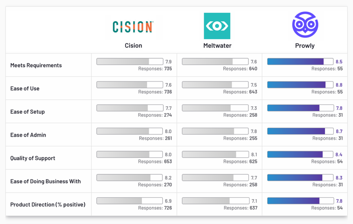Click Prowly's Meets Requirements 8.5 bar
Image resolution: width=353 pixels, height=224 pixels.
(x=300, y=61)
